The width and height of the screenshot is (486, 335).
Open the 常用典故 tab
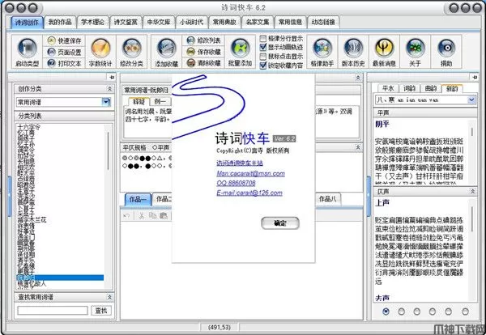click(224, 22)
